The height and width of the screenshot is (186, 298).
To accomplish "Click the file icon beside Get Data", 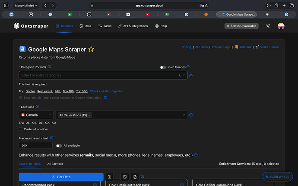I will tap(135, 177).
